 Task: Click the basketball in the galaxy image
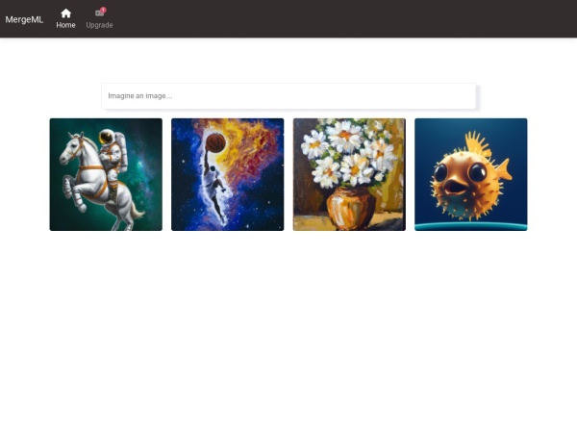tap(216, 142)
